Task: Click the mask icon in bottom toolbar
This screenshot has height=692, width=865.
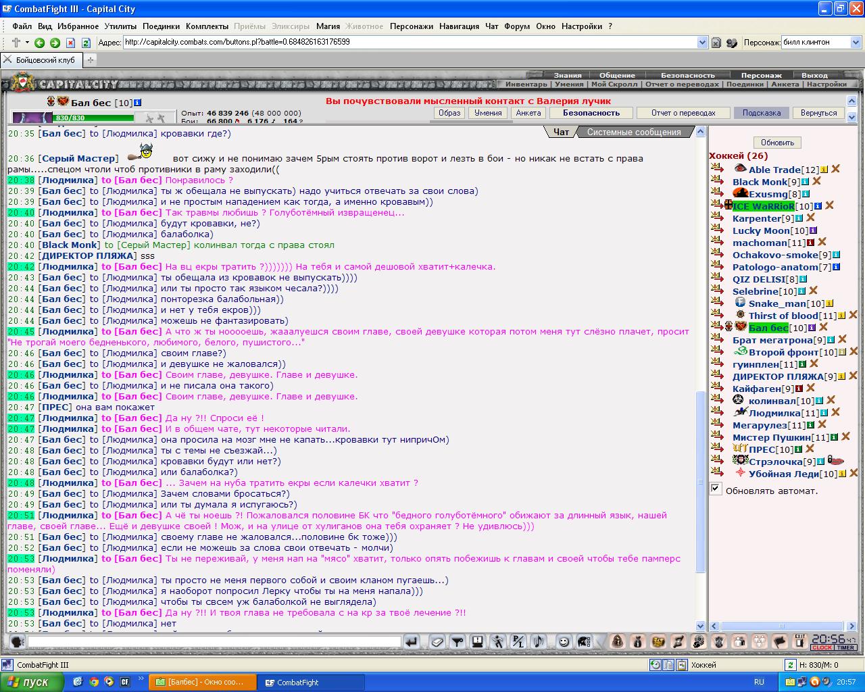Action: [x=658, y=641]
